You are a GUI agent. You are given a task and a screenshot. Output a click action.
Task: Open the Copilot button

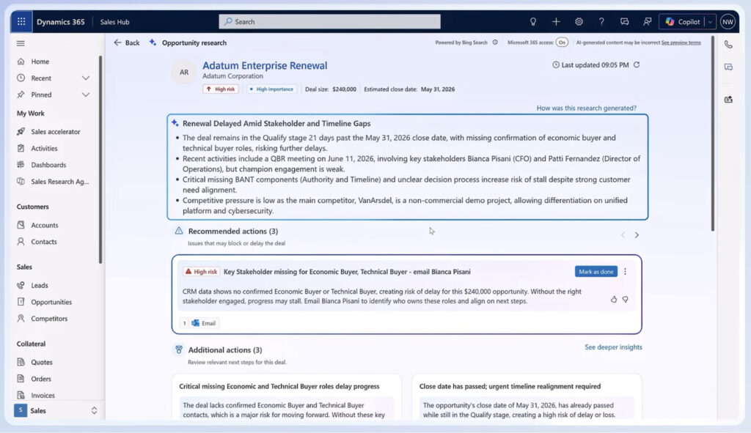click(x=683, y=21)
